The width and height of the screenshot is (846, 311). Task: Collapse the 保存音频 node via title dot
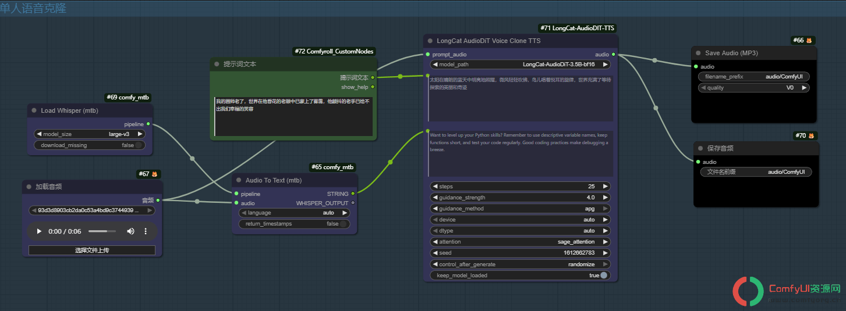[700, 148]
